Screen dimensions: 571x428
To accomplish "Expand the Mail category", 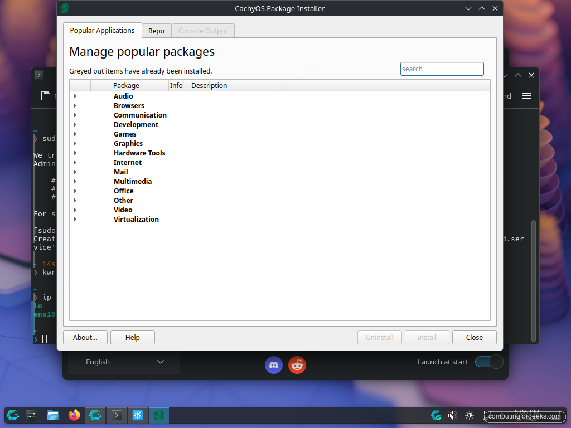I will 75,172.
